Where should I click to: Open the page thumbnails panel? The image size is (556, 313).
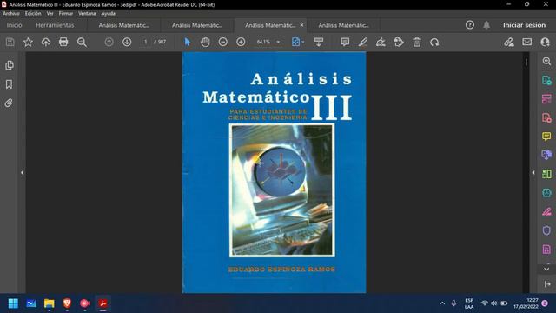[10, 65]
